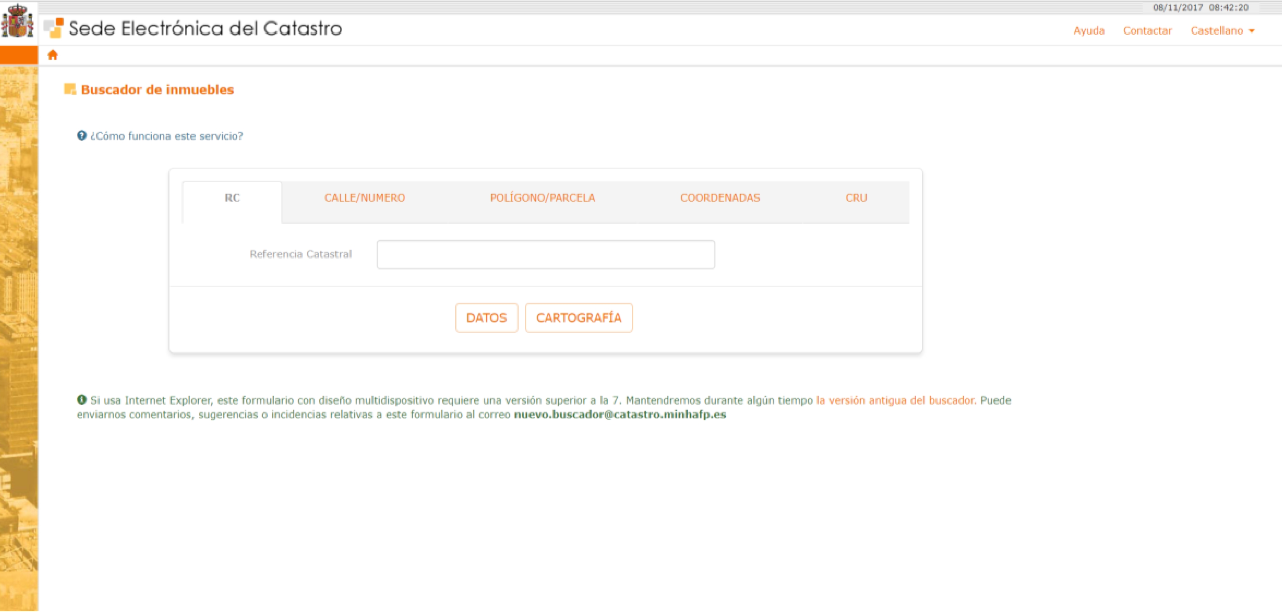The image size is (1282, 612).
Task: Click the Sede Electrónica del Catastro logo squares
Action: (x=54, y=28)
